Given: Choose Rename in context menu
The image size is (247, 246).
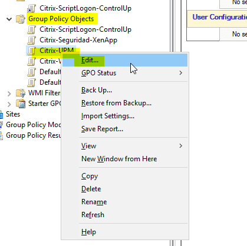Looking at the screenshot, I should tap(125, 202).
